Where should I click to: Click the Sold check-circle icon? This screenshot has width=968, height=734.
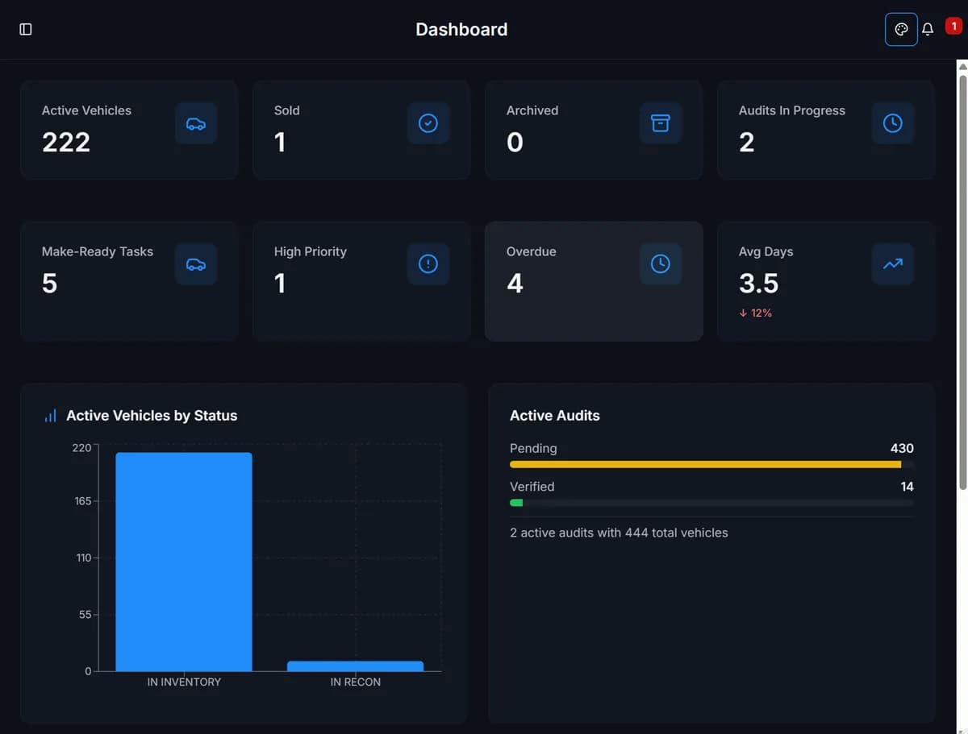(428, 123)
